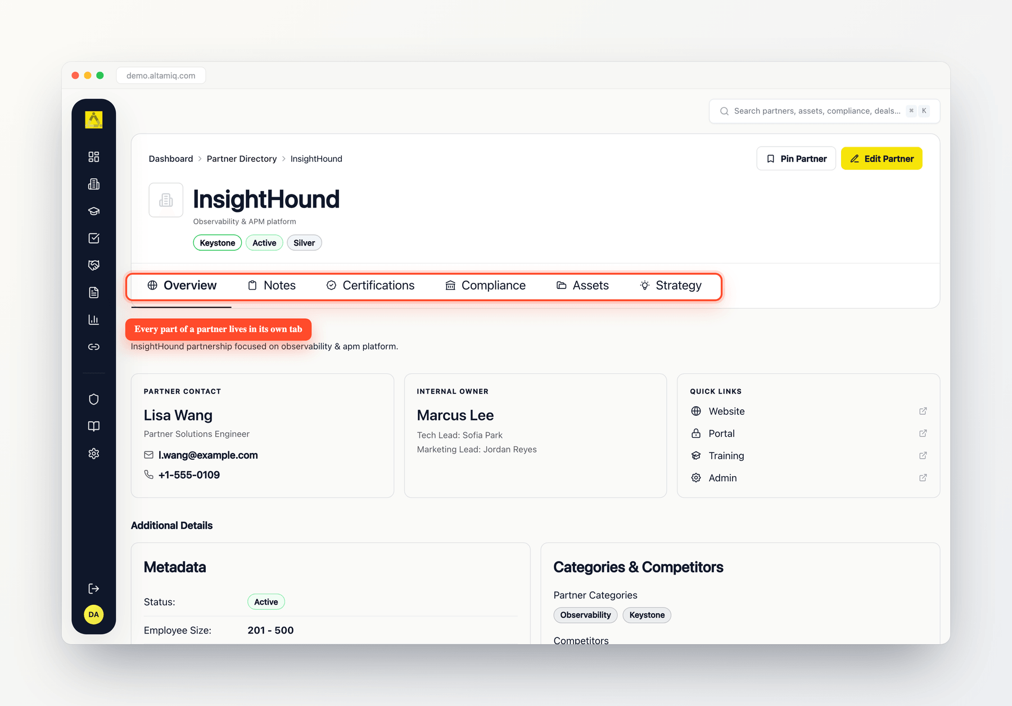The height and width of the screenshot is (706, 1012).
Task: Click the Silver tier badge
Action: point(304,243)
